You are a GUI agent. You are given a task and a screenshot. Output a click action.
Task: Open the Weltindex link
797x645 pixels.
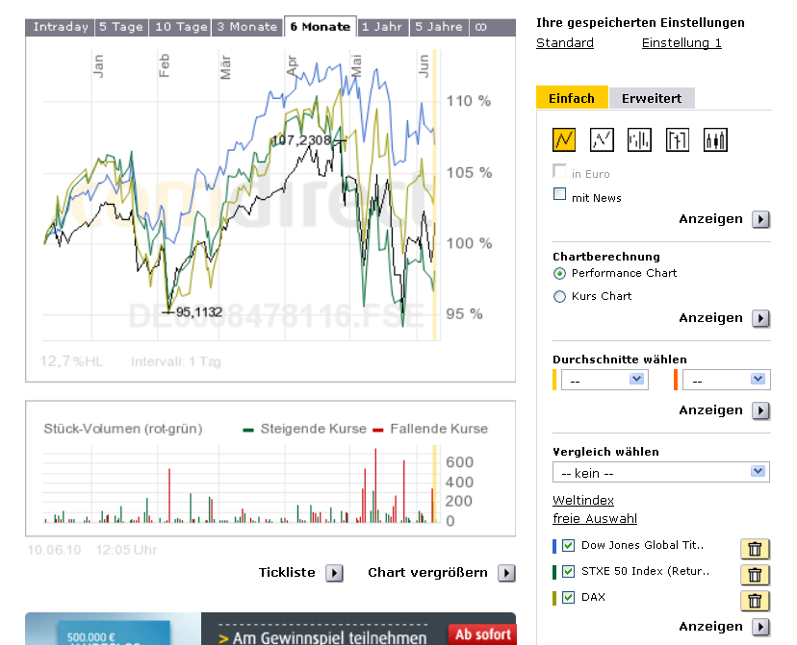[583, 501]
